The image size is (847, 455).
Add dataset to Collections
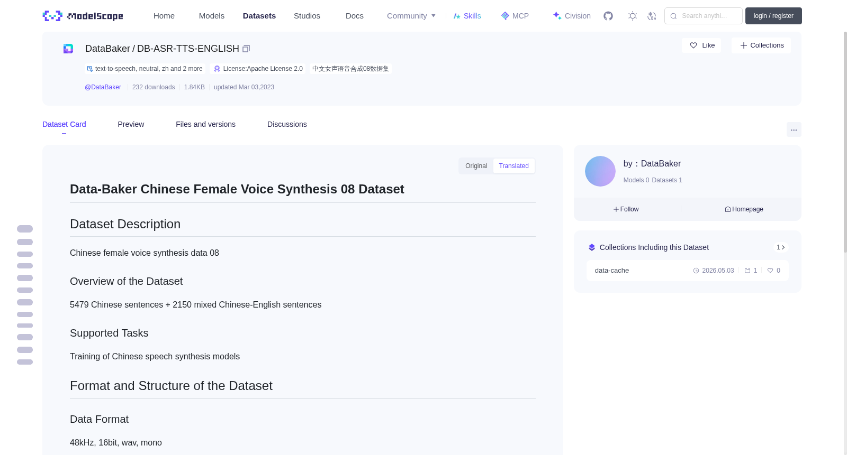[761, 45]
